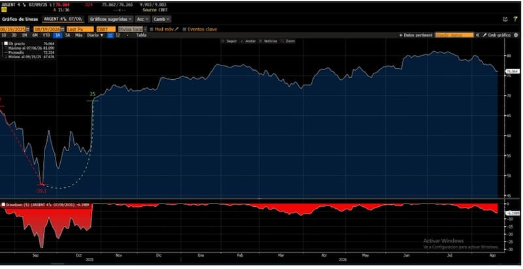This screenshot has height=269, width=523.
Task: Click the Añadir datos input field
Action: pyautogui.click(x=454, y=35)
